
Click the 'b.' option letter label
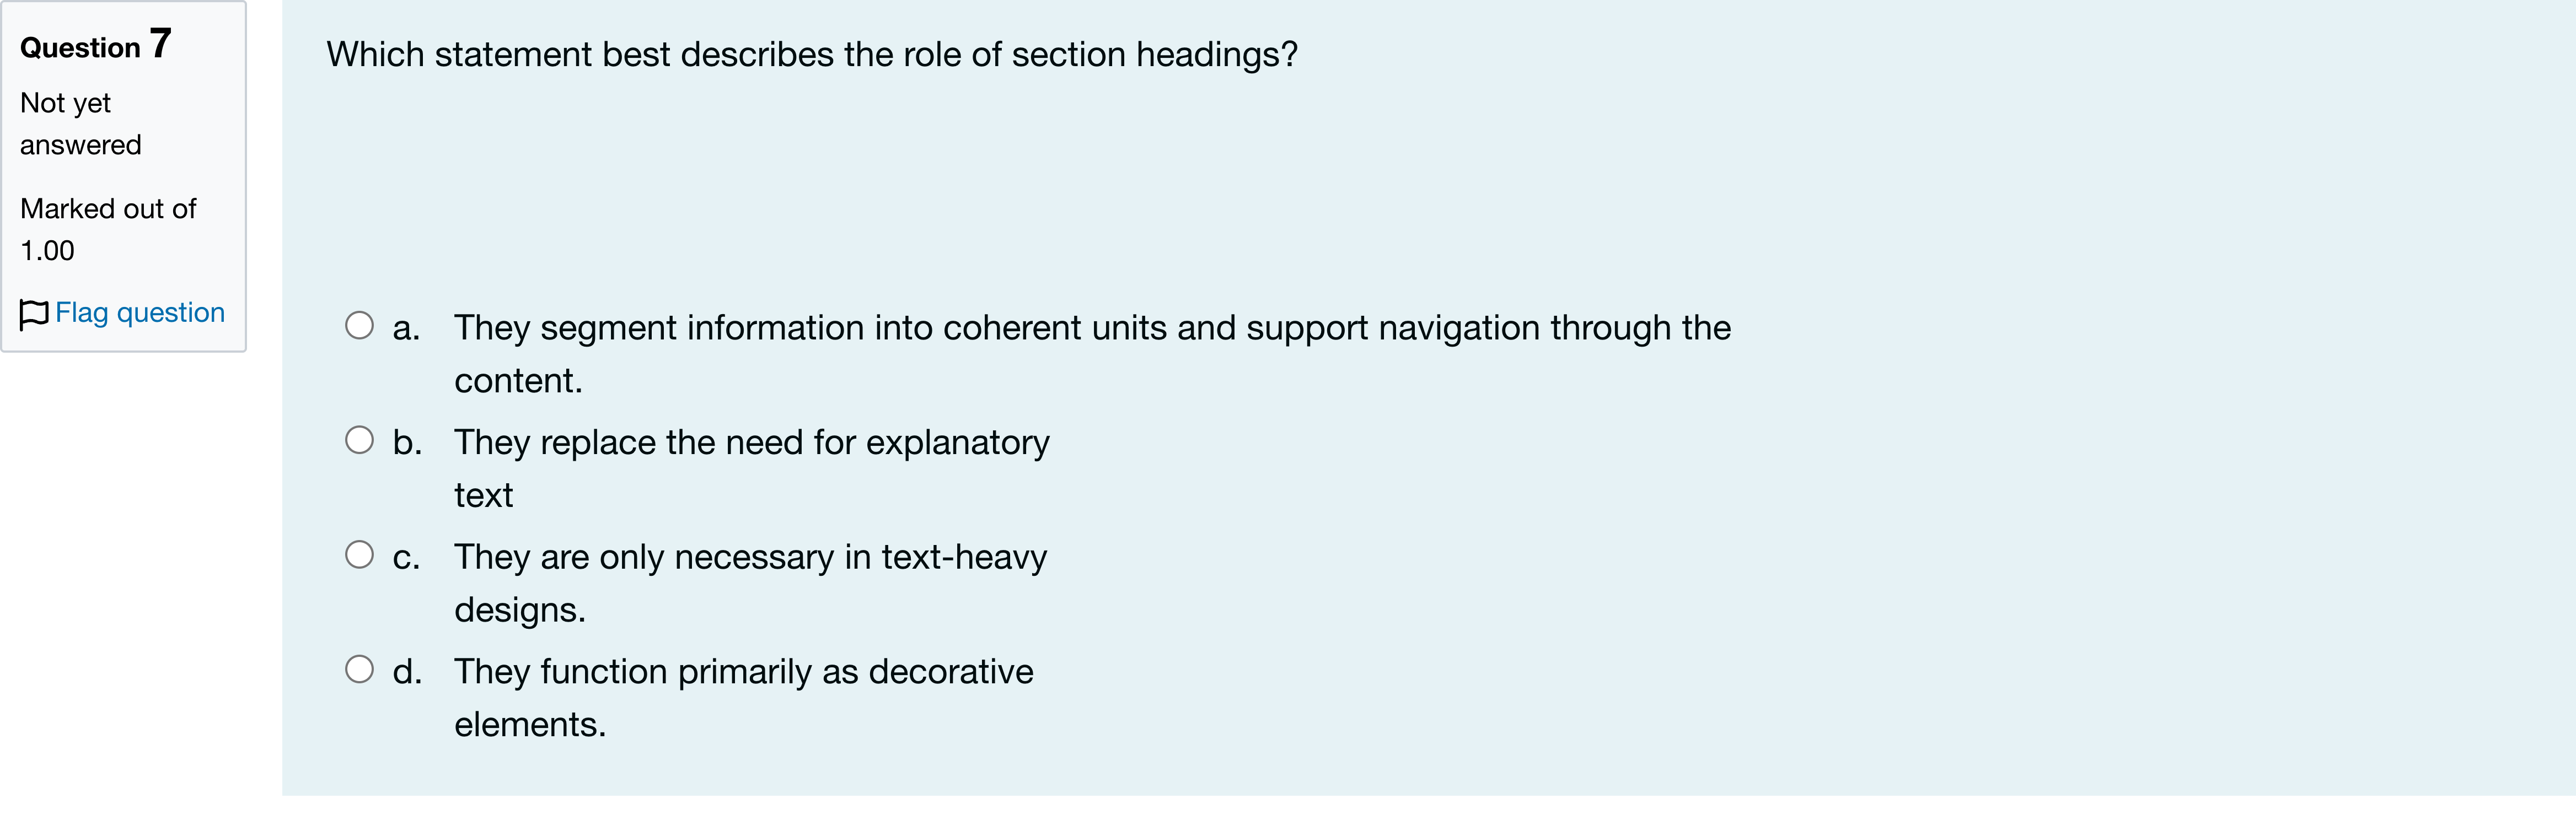point(407,442)
